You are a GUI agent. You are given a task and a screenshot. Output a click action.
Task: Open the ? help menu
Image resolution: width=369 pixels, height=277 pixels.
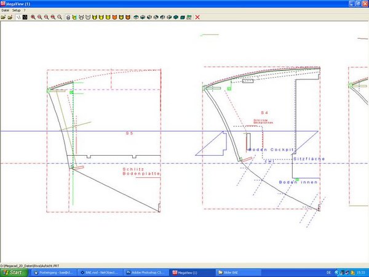tap(25, 11)
